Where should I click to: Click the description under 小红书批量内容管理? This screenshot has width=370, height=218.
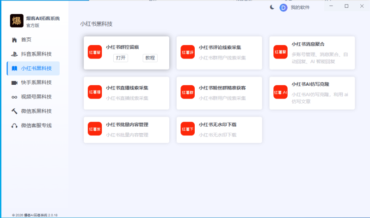tap(127, 135)
